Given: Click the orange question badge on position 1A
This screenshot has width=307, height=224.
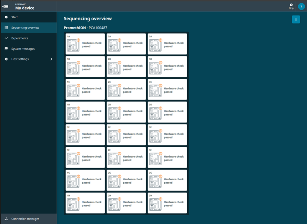Looking at the screenshot, I should (78, 40).
